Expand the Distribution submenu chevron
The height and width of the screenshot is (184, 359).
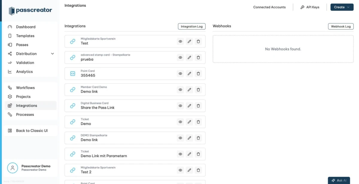tap(53, 54)
